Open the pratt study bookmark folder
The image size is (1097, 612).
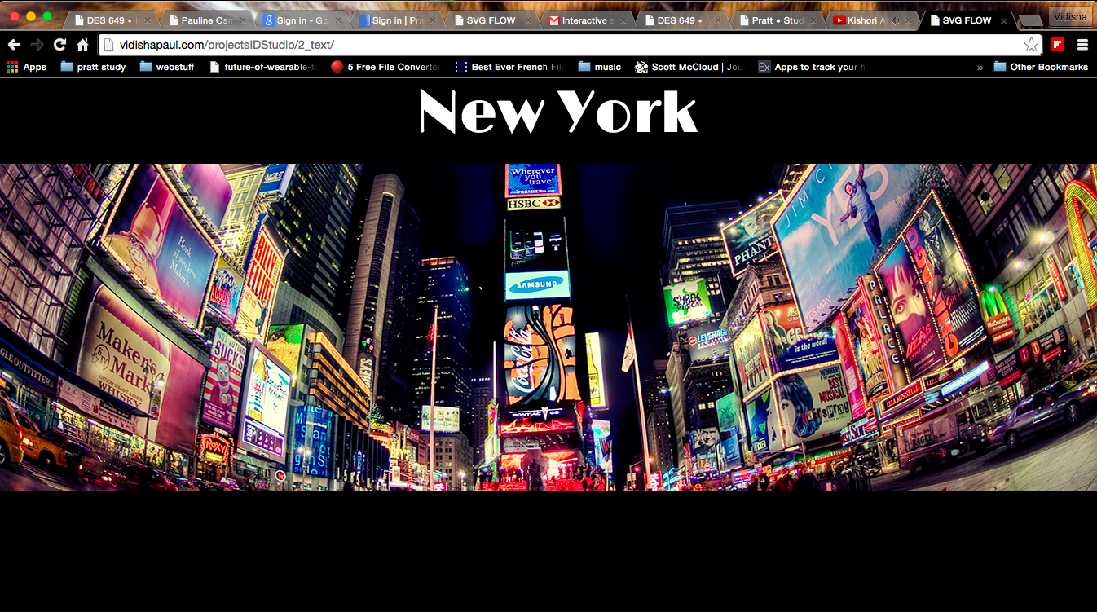point(93,67)
